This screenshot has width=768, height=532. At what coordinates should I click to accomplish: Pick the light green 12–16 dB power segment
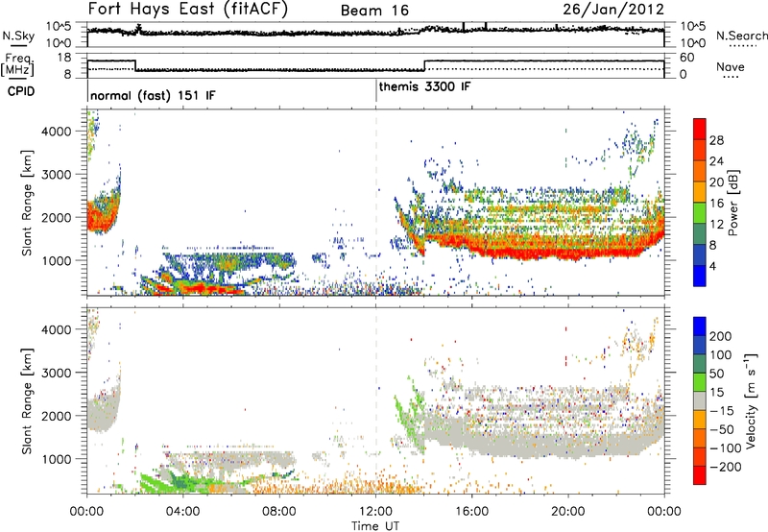tap(700, 213)
